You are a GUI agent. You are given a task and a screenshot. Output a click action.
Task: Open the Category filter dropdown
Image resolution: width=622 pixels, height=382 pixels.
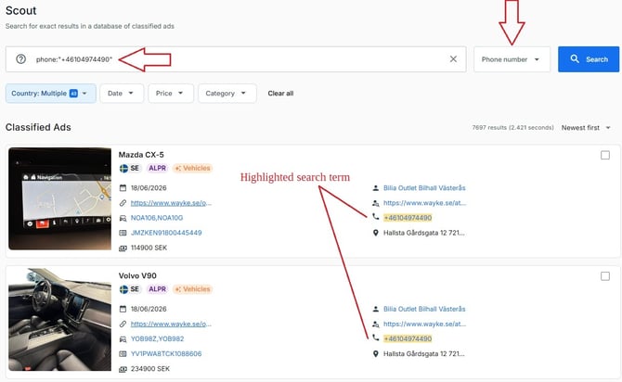click(x=227, y=93)
